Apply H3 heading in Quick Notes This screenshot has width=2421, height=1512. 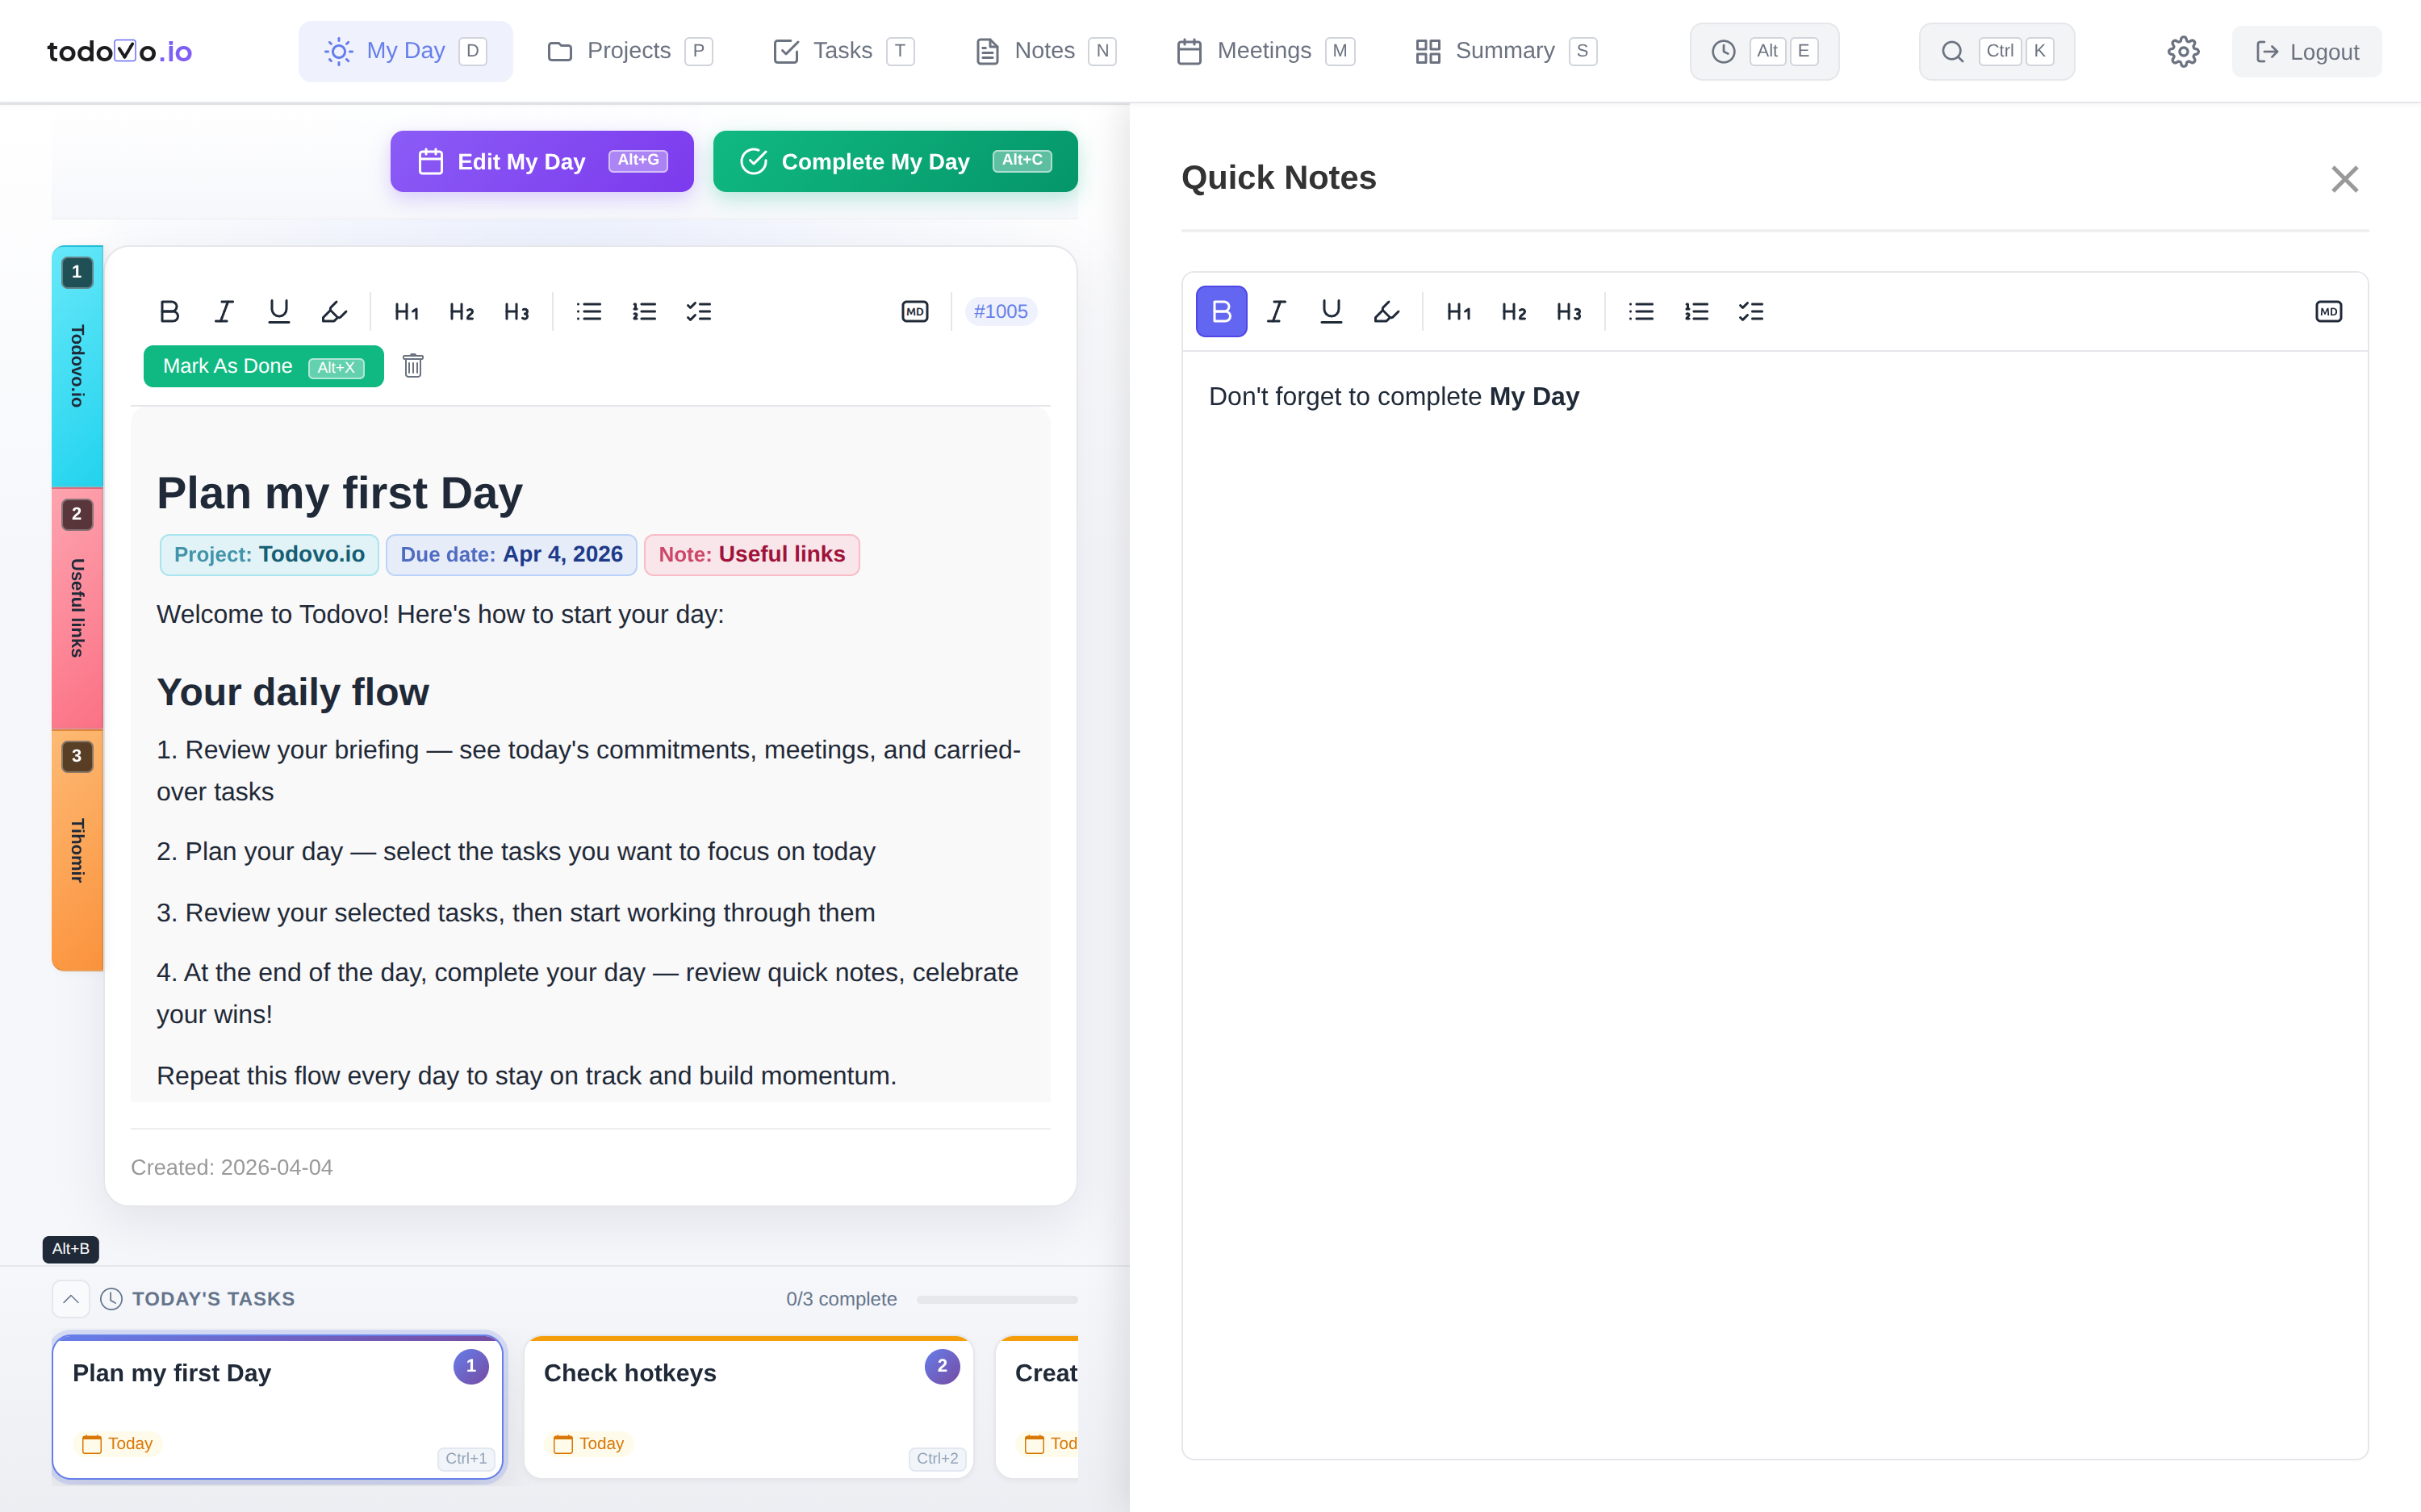[x=1569, y=312]
